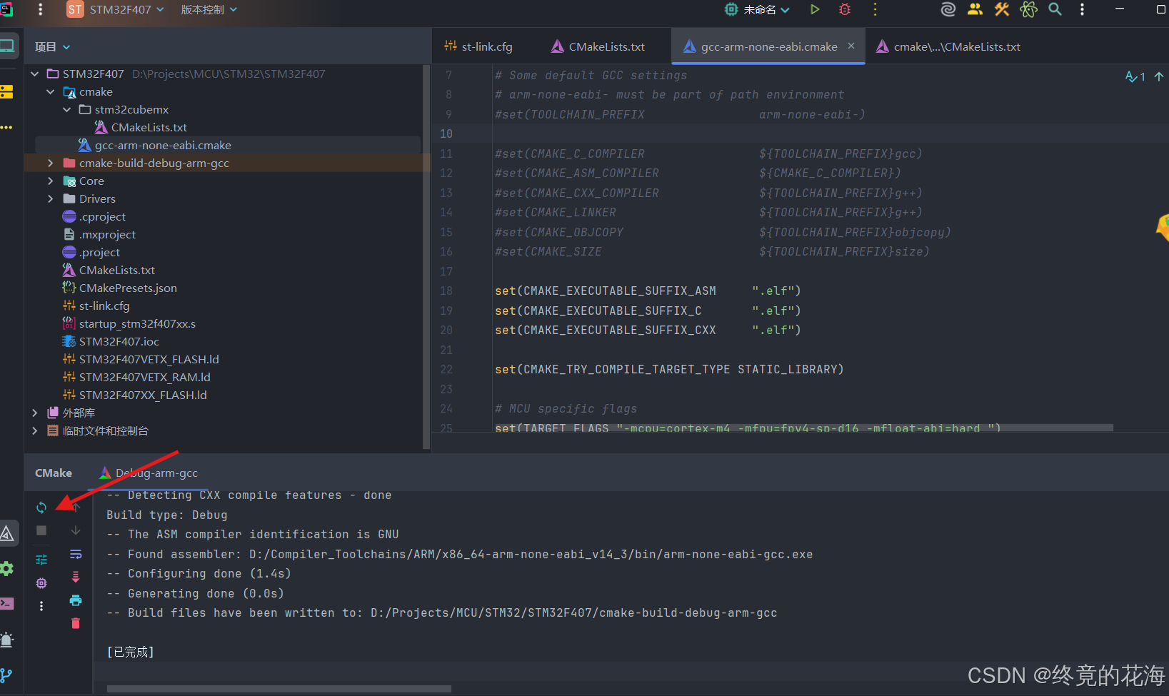Open the AI Assistant swirl icon
Viewport: 1169px width, 696px height.
(948, 9)
